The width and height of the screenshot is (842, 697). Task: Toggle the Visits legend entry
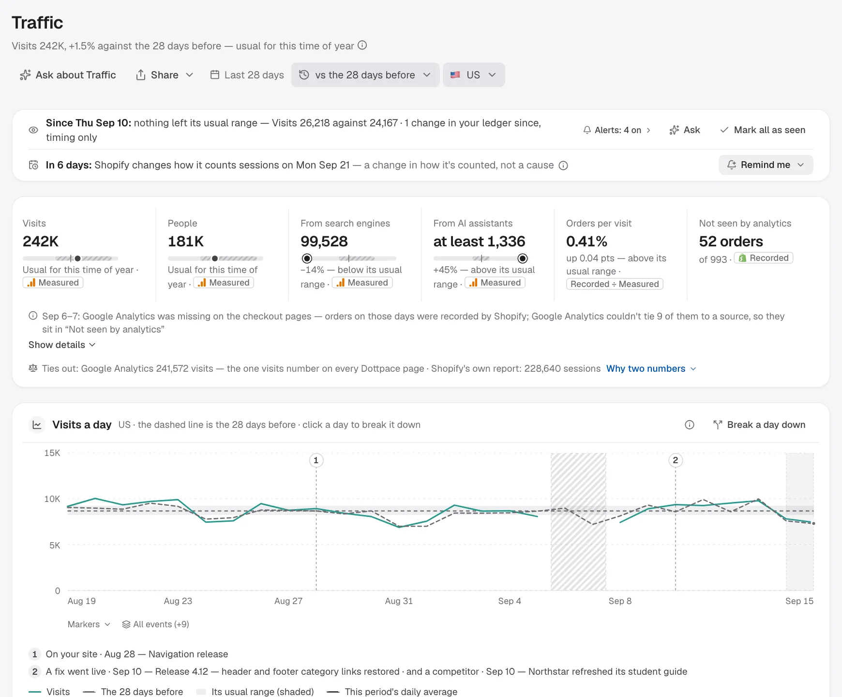[49, 692]
